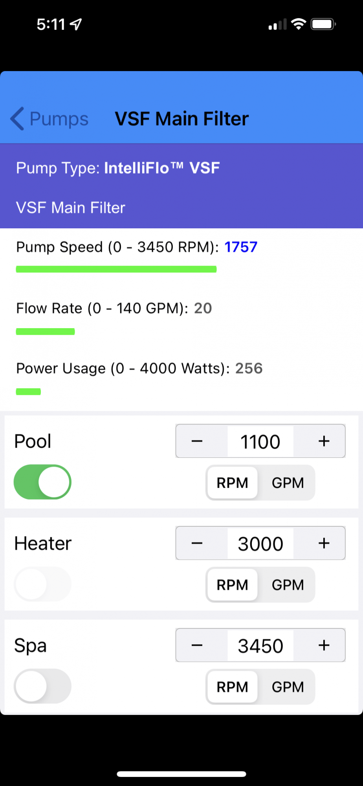Screen dimensions: 363x786
Task: Select RPM segment for Spa
Action: (x=233, y=687)
